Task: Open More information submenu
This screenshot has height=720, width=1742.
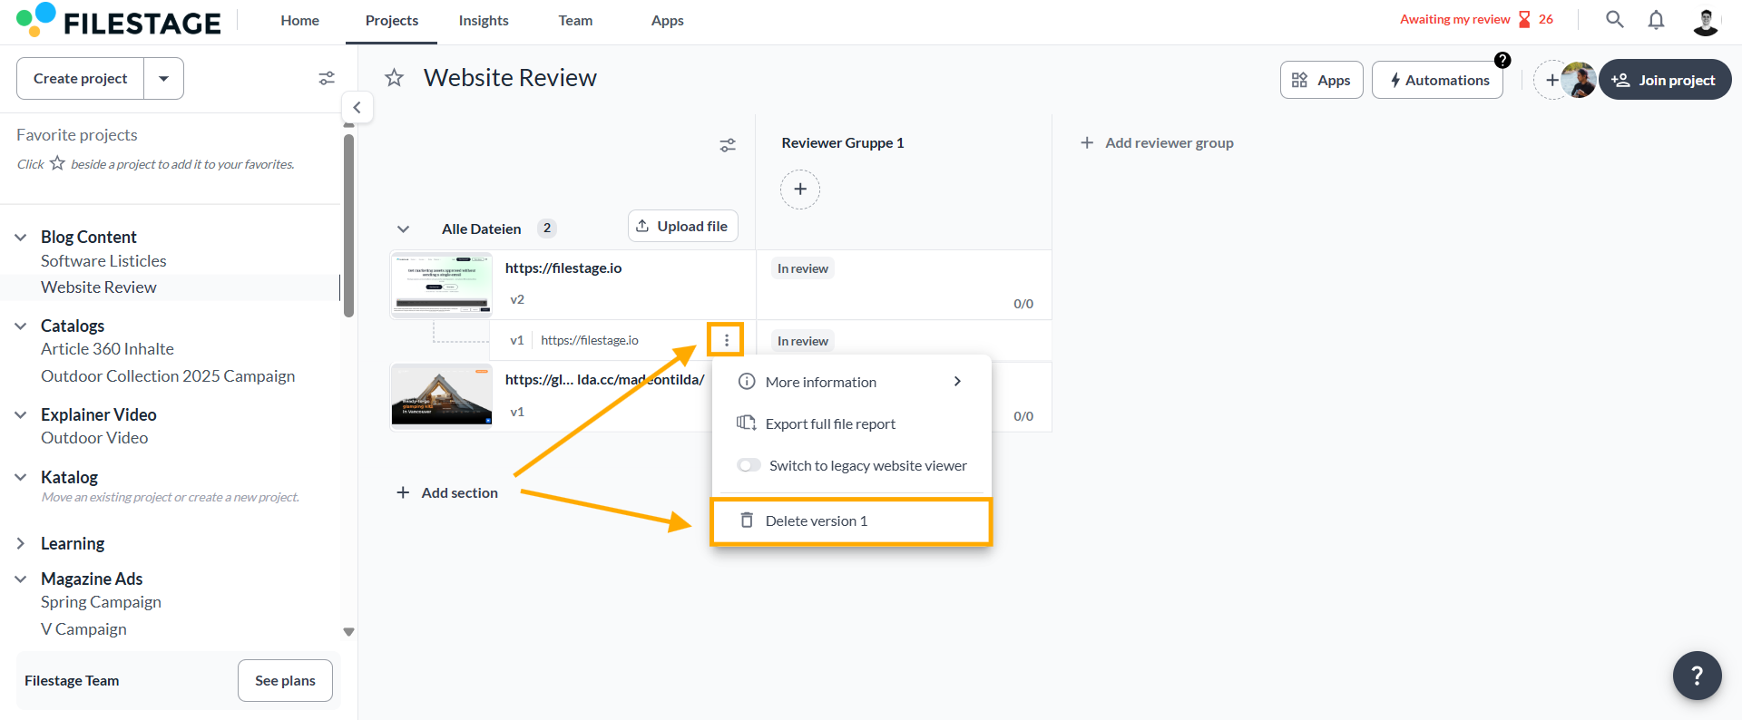Action: tap(850, 382)
